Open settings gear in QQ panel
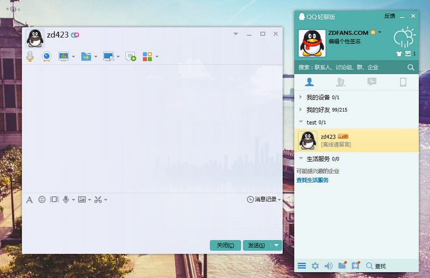Viewport: 430px width, 278px height. [x=315, y=266]
